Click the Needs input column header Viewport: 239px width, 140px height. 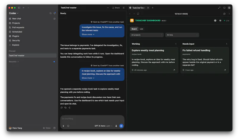[189, 44]
